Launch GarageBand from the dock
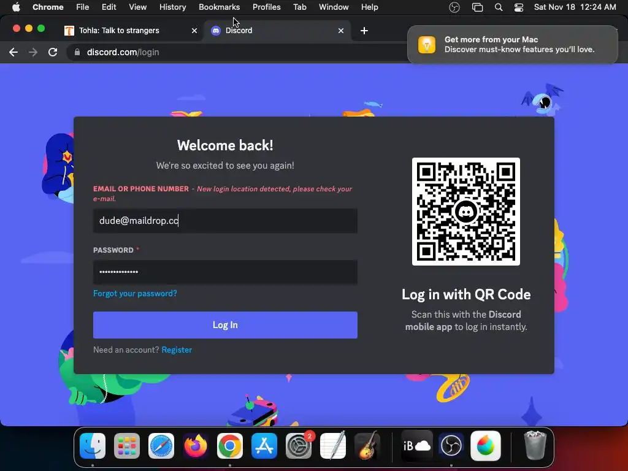The image size is (628, 471). point(367,446)
